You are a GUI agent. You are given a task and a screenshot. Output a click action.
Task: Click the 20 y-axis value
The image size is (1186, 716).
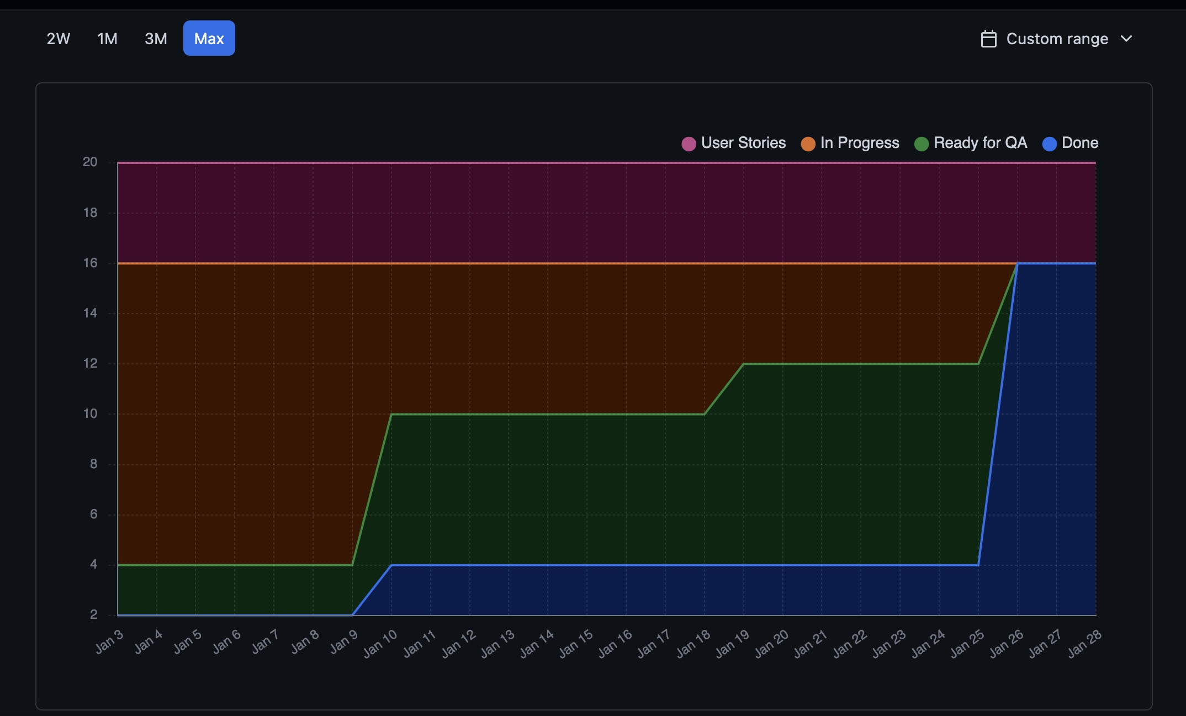[x=90, y=162]
